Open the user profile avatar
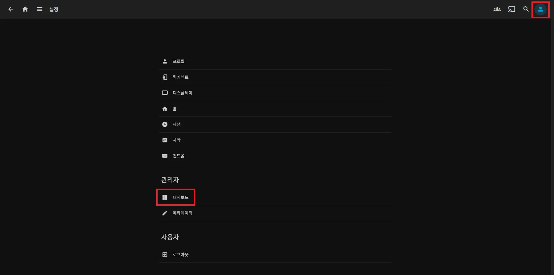 [540, 10]
